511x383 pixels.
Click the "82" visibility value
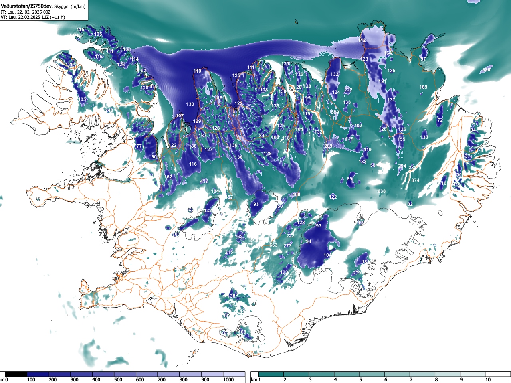coord(410,204)
